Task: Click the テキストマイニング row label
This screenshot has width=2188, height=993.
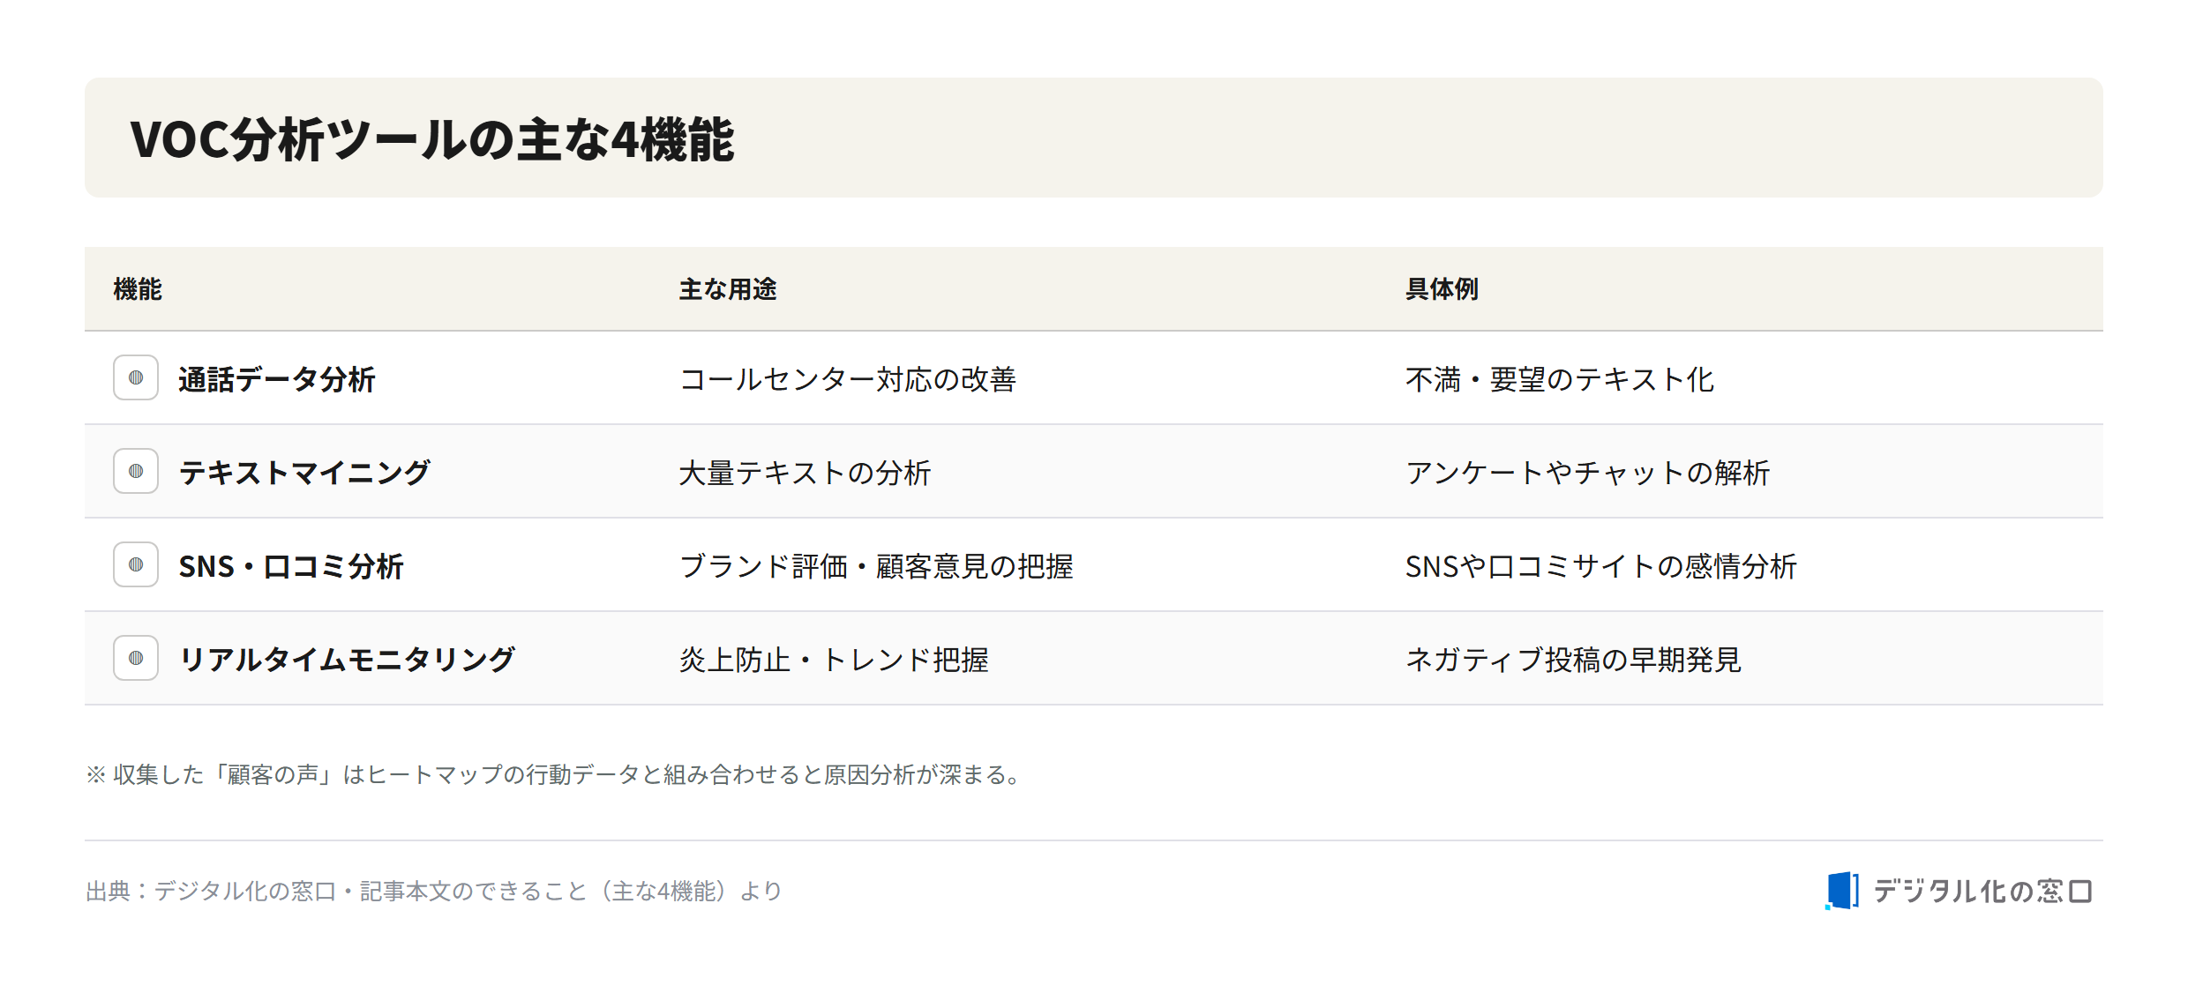Action: (305, 473)
